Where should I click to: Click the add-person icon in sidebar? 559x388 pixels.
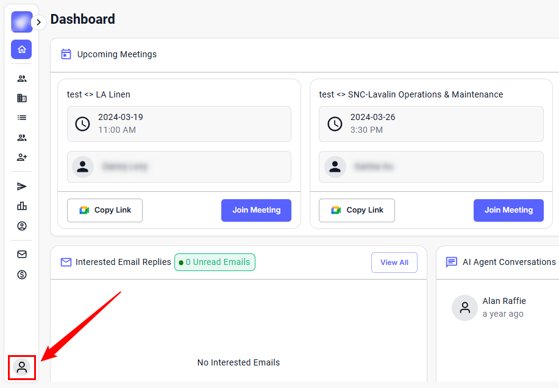click(22, 157)
